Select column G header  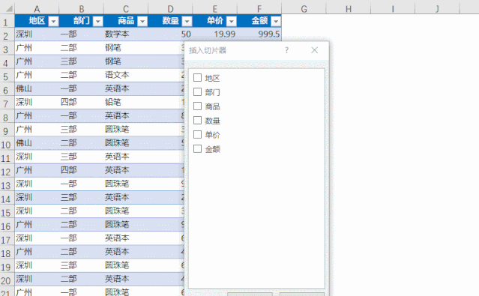click(x=304, y=9)
